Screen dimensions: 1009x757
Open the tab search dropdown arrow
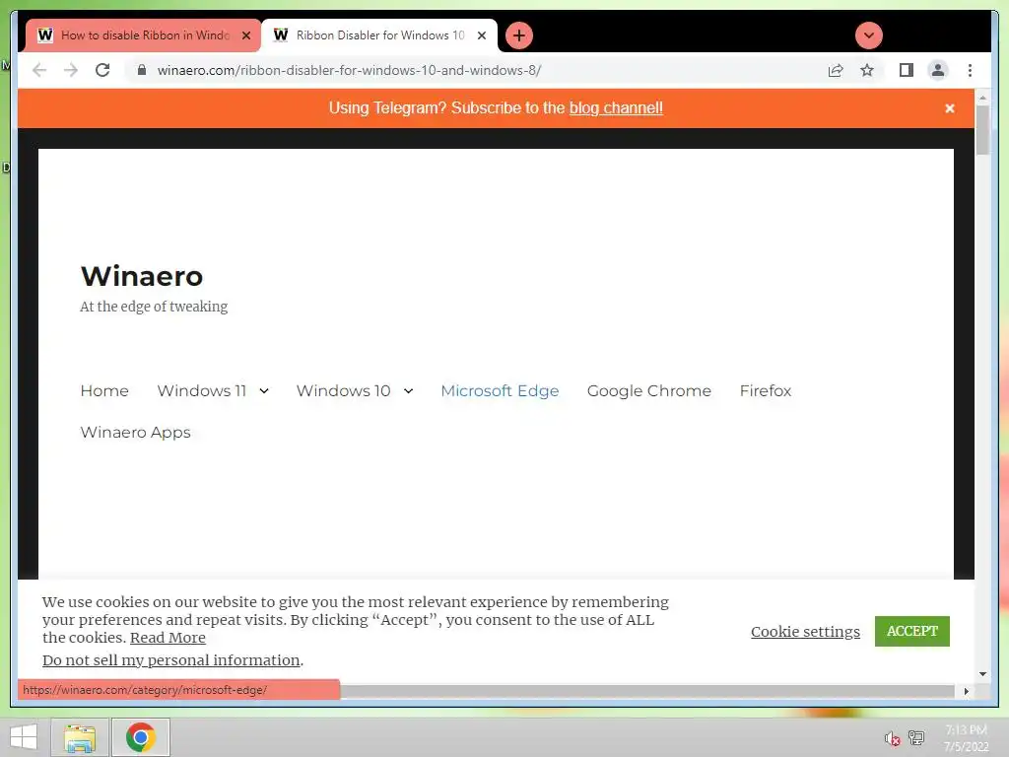coord(869,35)
